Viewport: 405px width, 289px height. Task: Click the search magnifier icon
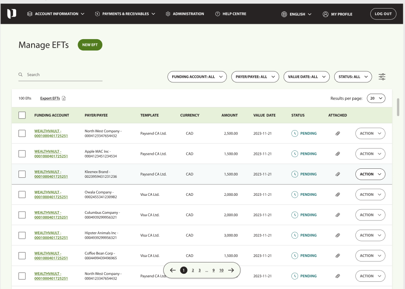point(21,75)
